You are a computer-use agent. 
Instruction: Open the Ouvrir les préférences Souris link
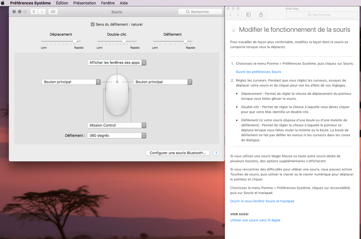[x=259, y=72]
